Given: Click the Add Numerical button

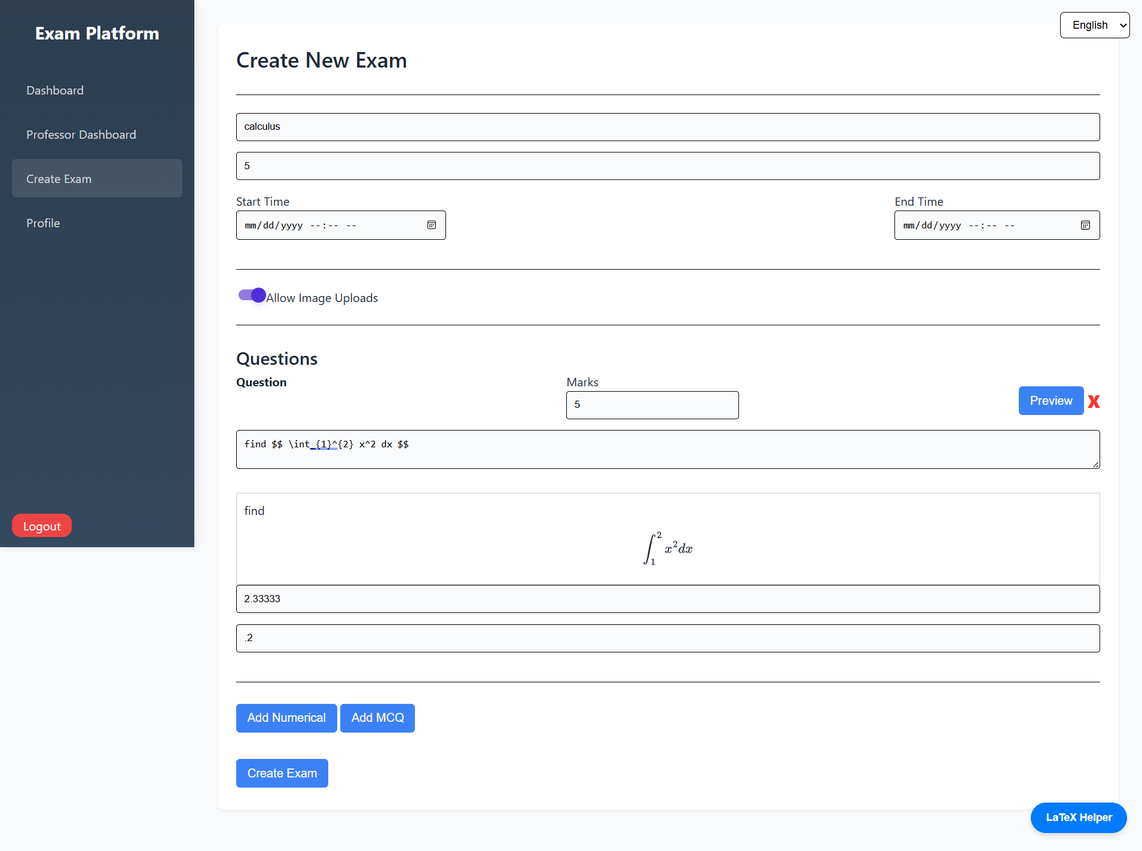Looking at the screenshot, I should (x=286, y=718).
